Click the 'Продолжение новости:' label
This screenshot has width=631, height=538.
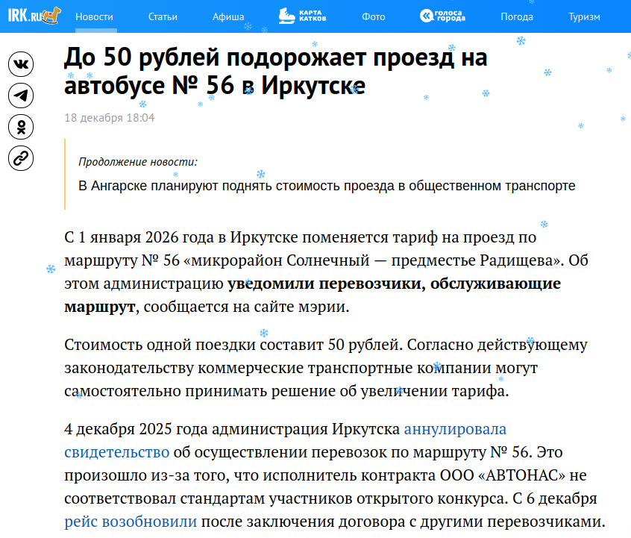click(x=138, y=162)
